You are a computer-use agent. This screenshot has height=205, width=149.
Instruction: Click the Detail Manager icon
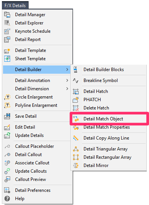tap(7, 15)
